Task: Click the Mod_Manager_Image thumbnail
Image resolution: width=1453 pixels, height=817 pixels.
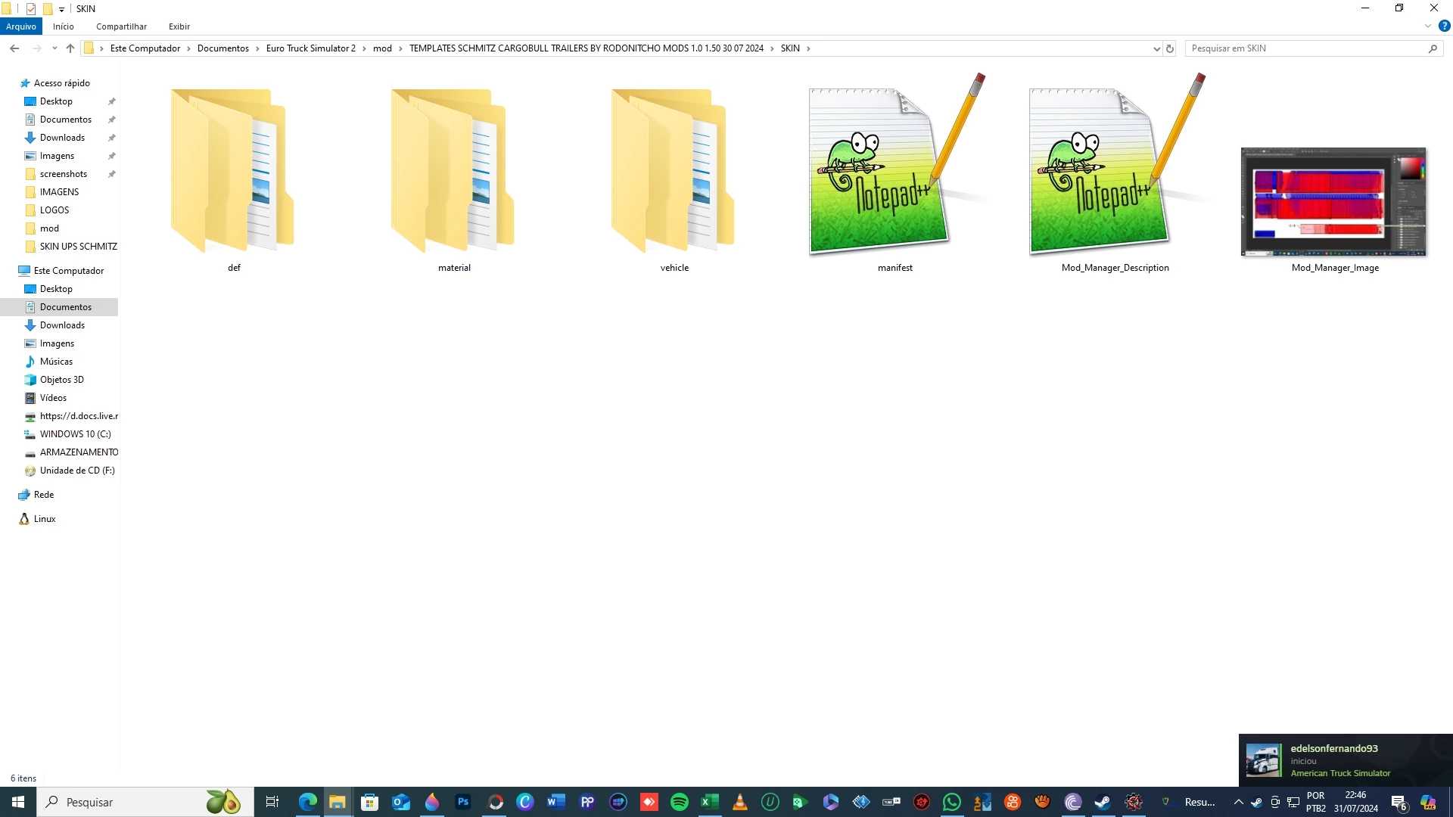Action: click(1334, 202)
